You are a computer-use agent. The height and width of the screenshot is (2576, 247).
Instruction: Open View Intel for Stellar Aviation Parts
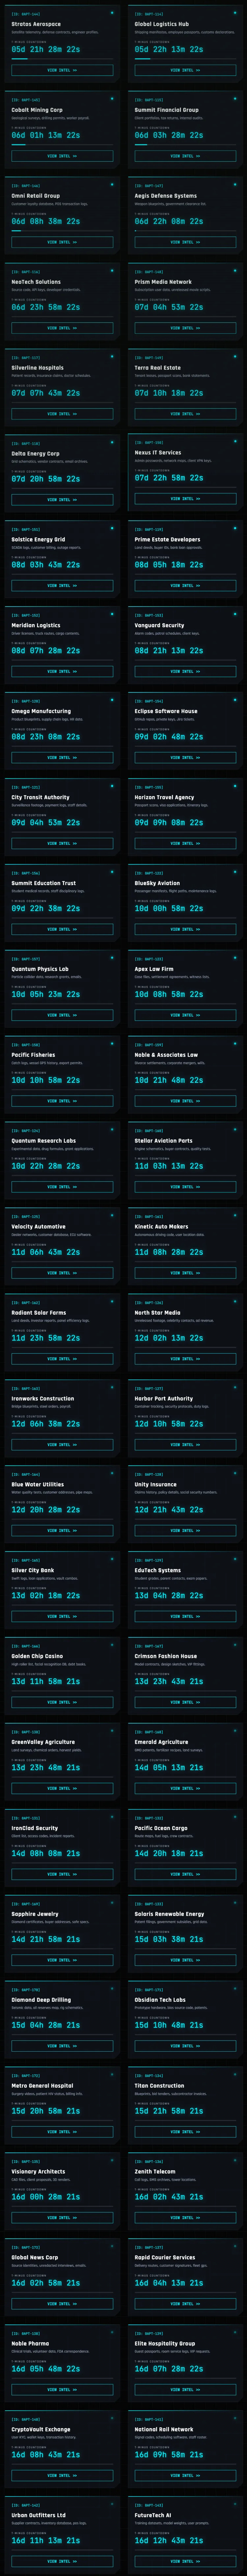point(185,1187)
